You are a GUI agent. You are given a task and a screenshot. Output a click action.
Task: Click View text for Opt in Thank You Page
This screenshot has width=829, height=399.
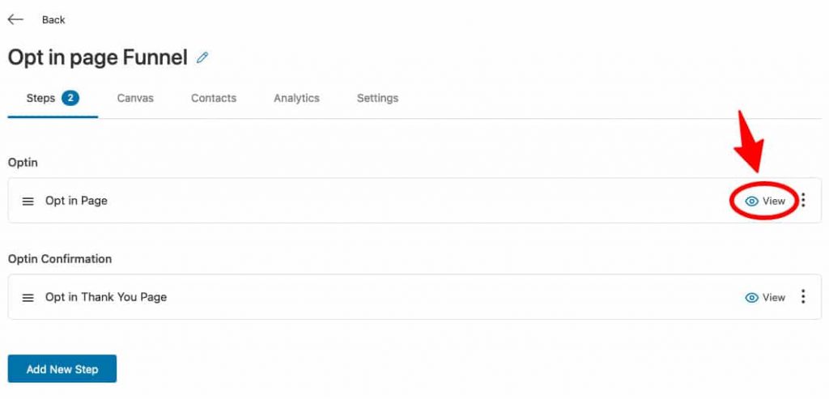pos(774,298)
